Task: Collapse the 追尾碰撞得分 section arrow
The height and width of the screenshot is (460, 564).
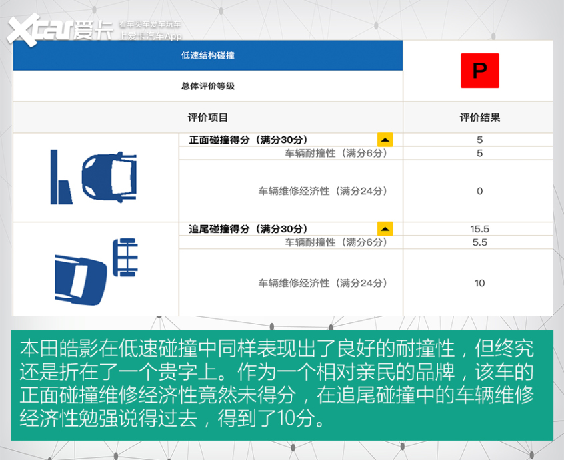Action: (385, 228)
